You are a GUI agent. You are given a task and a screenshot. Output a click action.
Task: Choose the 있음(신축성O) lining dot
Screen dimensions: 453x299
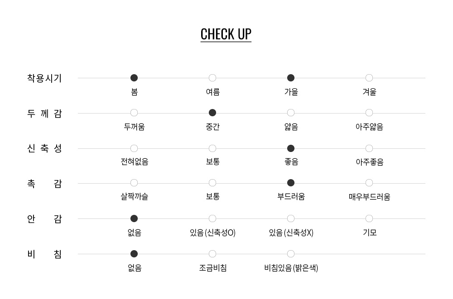point(212,218)
